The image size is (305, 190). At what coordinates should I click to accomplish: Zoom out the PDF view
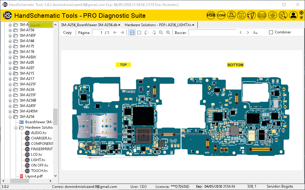click(x=161, y=32)
